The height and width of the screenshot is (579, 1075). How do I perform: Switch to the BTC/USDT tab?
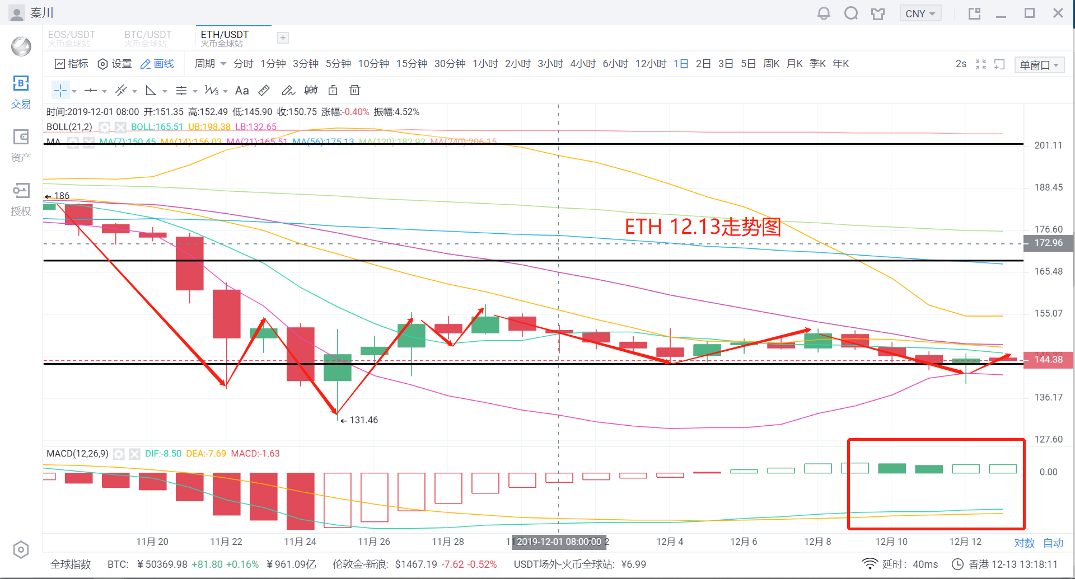click(148, 38)
